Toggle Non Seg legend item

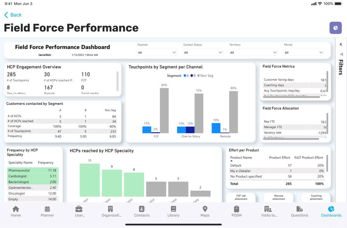click(206, 76)
